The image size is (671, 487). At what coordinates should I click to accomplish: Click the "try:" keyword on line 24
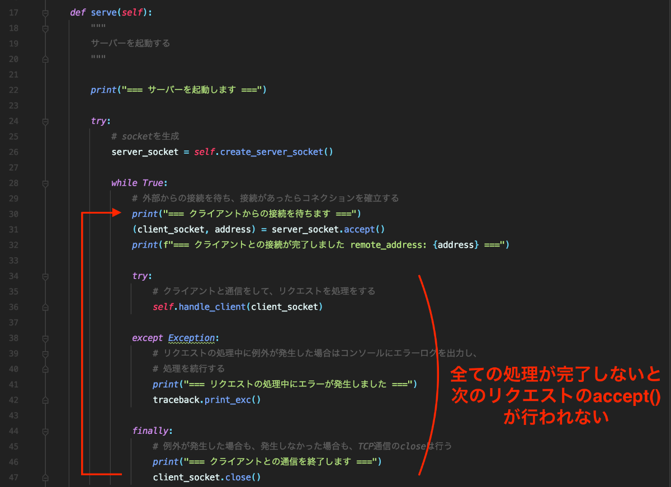click(x=101, y=121)
